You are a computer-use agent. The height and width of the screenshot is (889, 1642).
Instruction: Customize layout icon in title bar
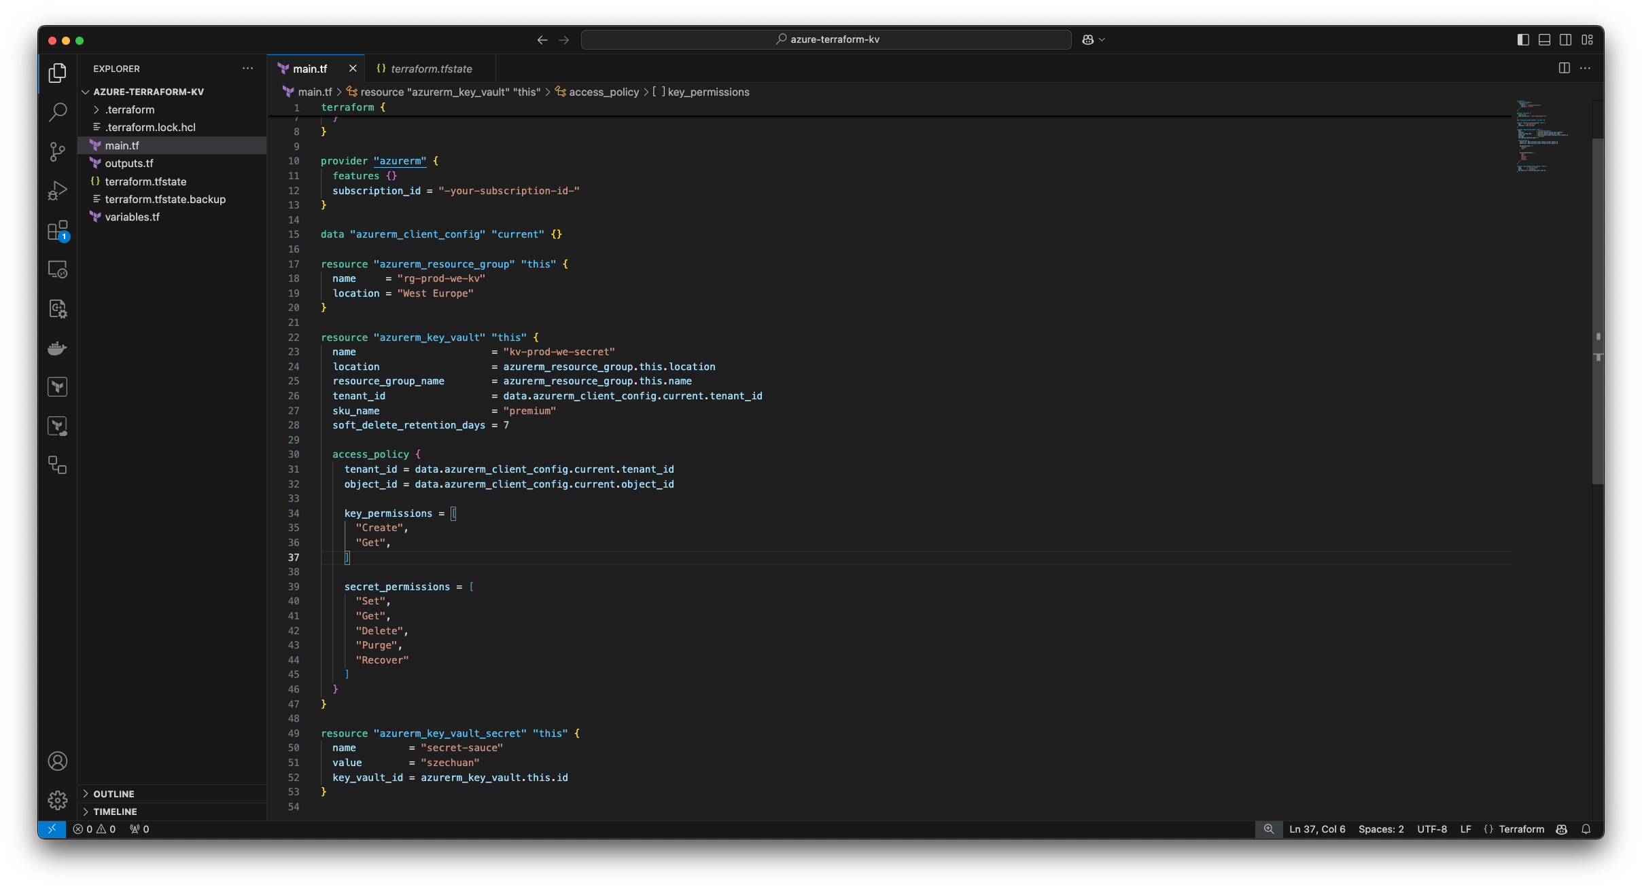1588,40
